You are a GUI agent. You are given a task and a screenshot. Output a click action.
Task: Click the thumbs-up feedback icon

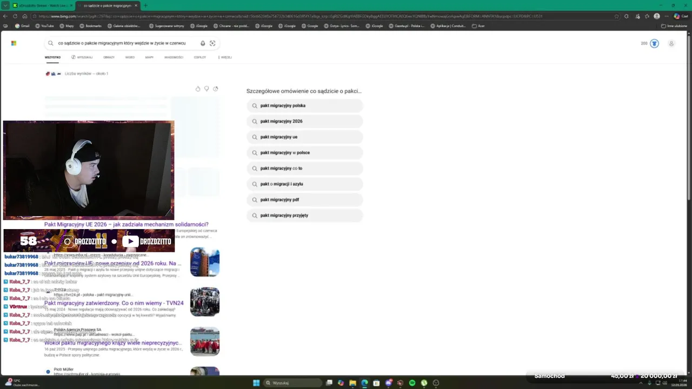[198, 89]
